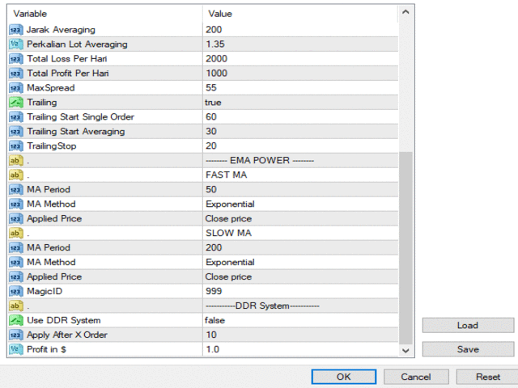This screenshot has width=518, height=388.
Task: Click the double-type icon beside Profit in $
Action: click(x=15, y=349)
